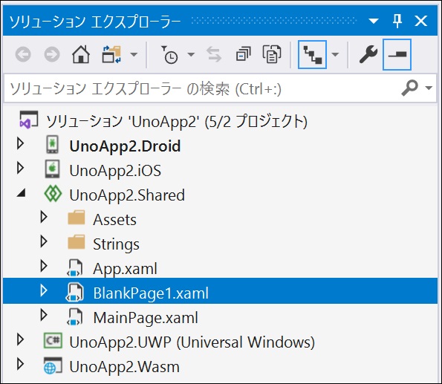The width and height of the screenshot is (442, 384).
Task: Click the Collapse All icon
Action: point(243,54)
